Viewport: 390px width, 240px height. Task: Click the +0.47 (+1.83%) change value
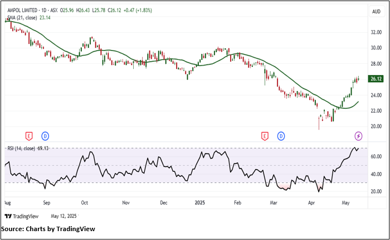tap(138, 11)
